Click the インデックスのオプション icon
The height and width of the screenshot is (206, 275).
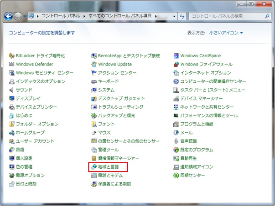click(11, 81)
